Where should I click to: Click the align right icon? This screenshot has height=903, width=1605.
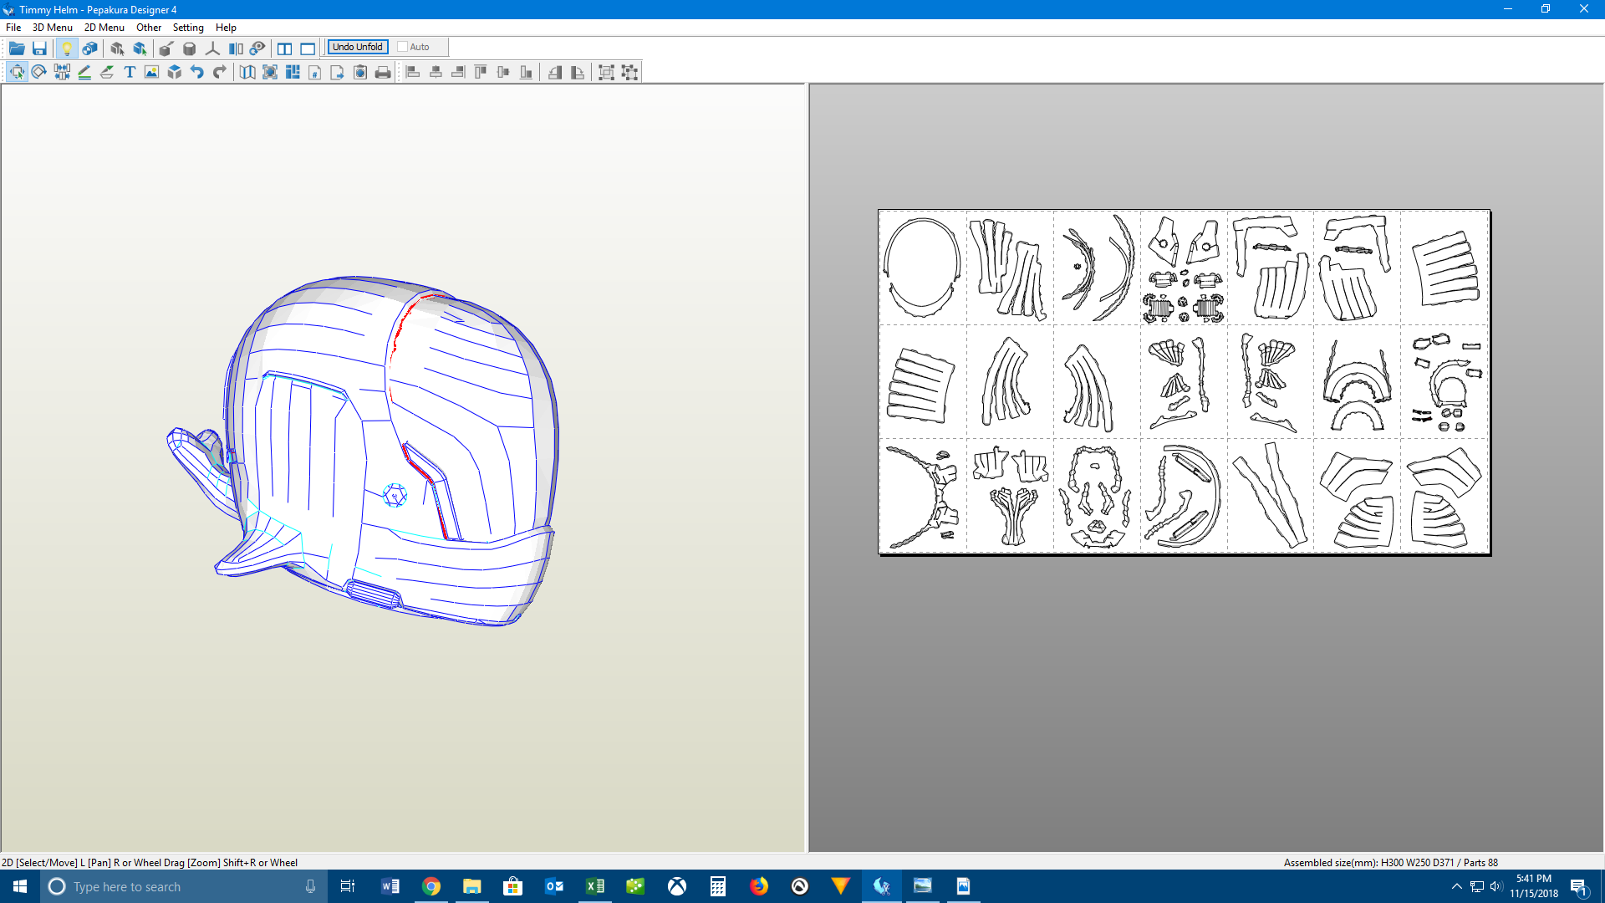tap(458, 72)
